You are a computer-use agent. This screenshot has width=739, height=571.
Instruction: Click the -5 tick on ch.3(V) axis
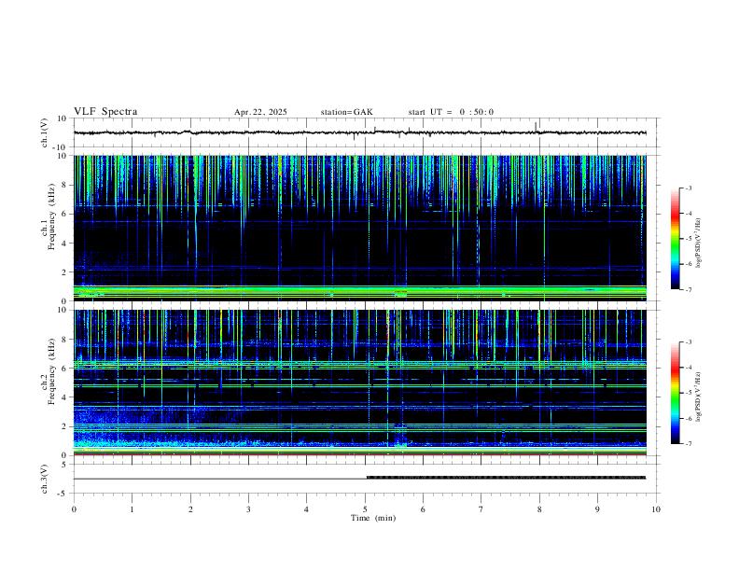pos(63,494)
